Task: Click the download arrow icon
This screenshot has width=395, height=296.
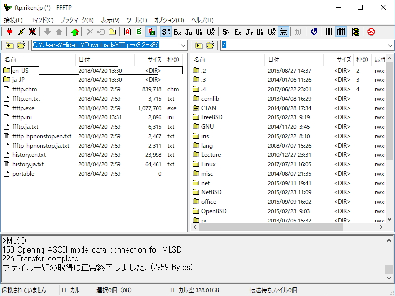Action: coord(47,32)
